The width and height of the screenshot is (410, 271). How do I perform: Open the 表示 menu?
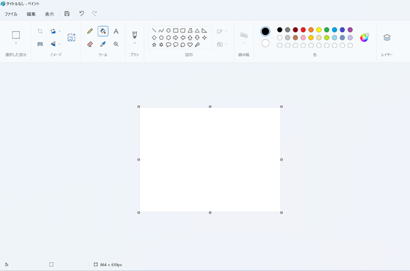tap(49, 14)
